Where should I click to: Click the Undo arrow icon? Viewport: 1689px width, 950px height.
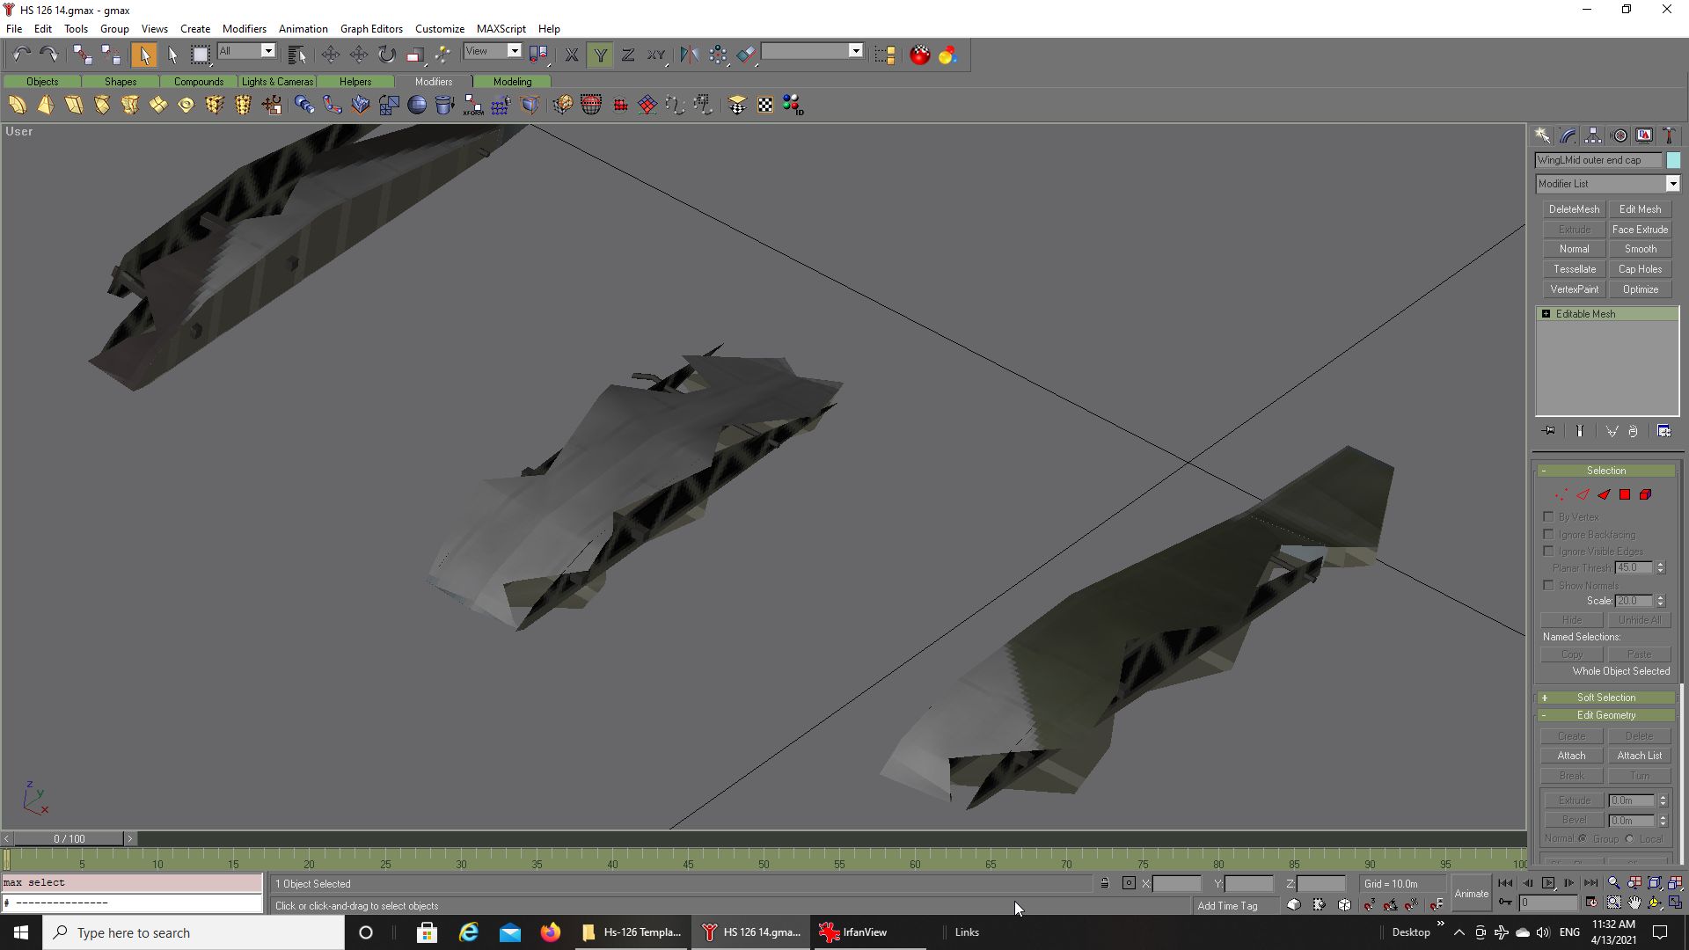pos(21,55)
